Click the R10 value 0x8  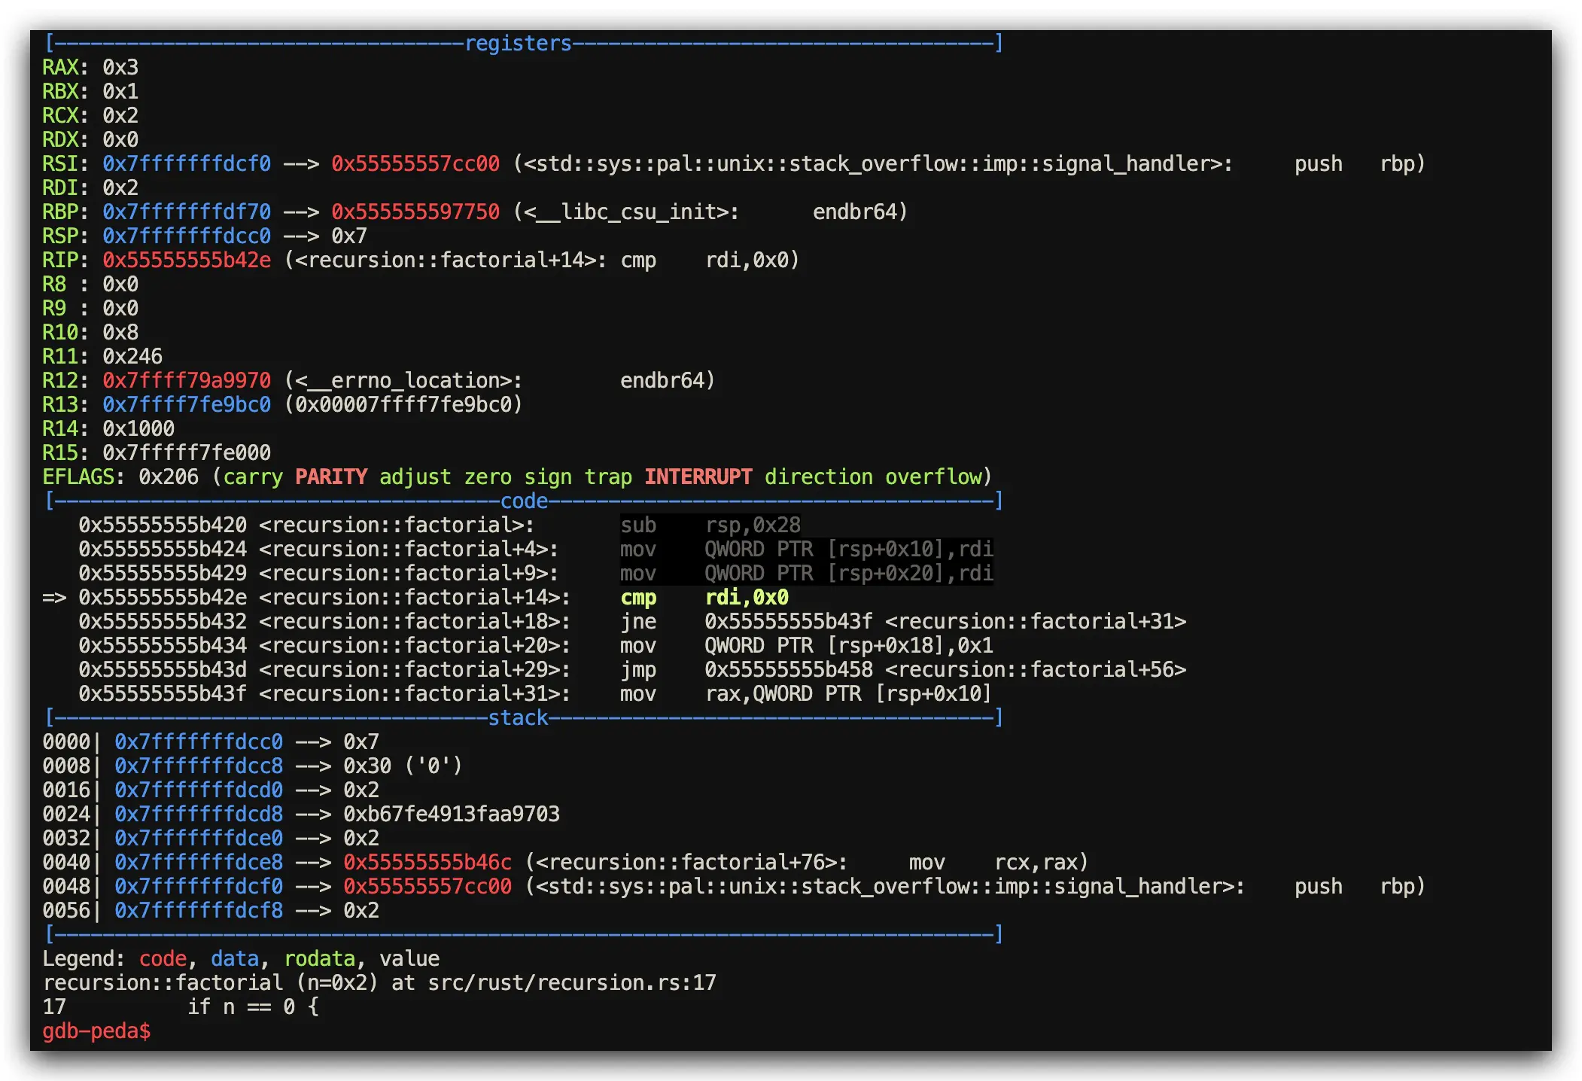(120, 333)
